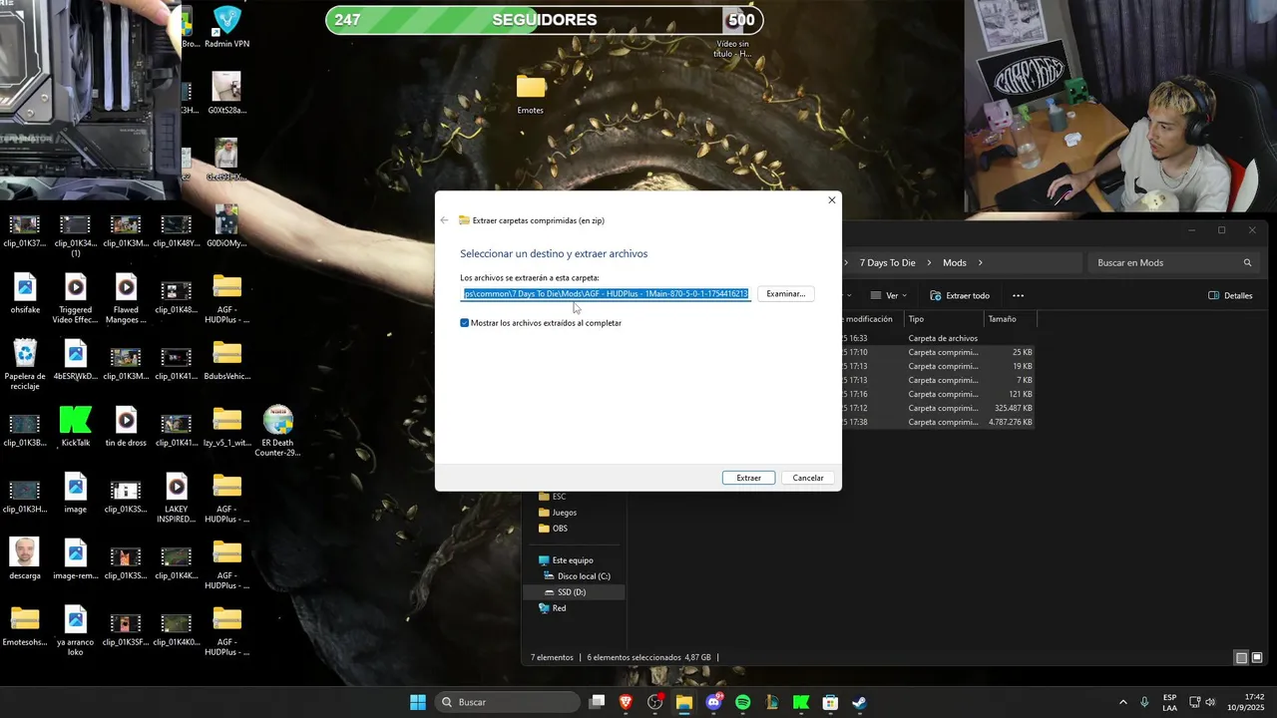
Task: Open OBS Studio from the taskbar
Action: click(x=655, y=702)
